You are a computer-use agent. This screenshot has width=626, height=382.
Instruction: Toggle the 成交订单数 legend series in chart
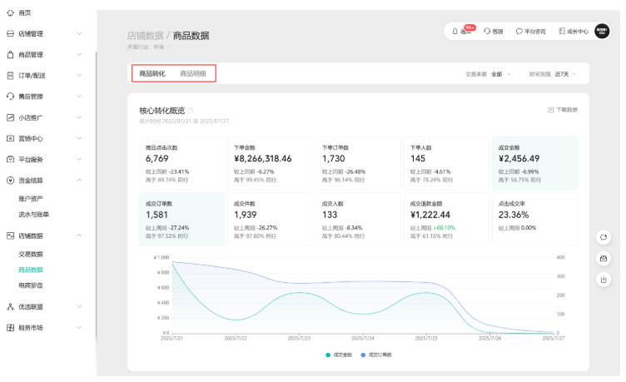375,355
